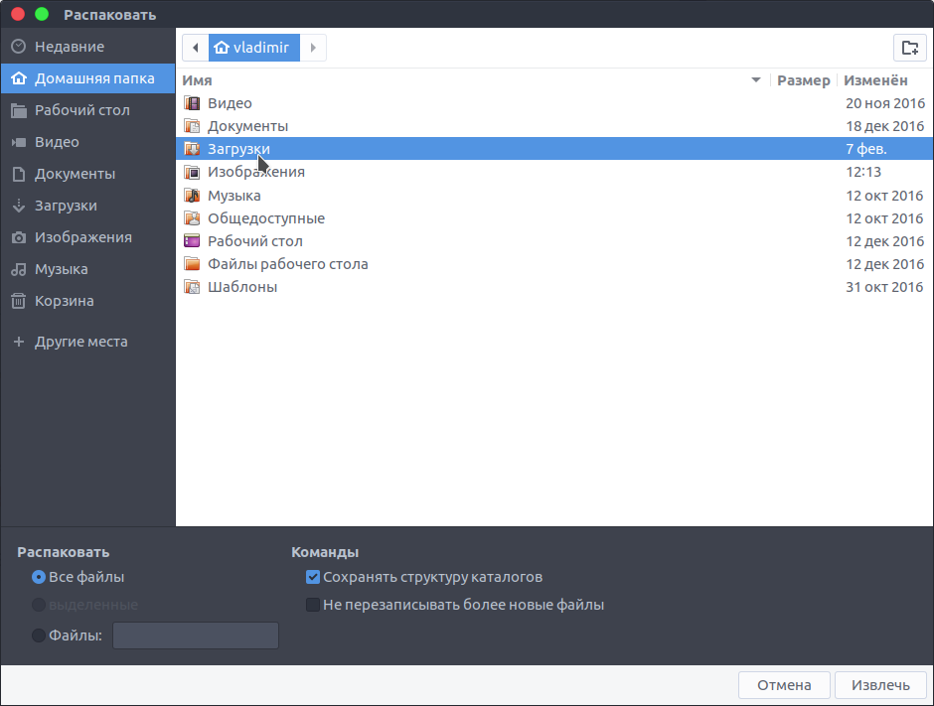The height and width of the screenshot is (706, 934).
Task: Click the Видео folder icon in file list
Action: click(x=192, y=103)
